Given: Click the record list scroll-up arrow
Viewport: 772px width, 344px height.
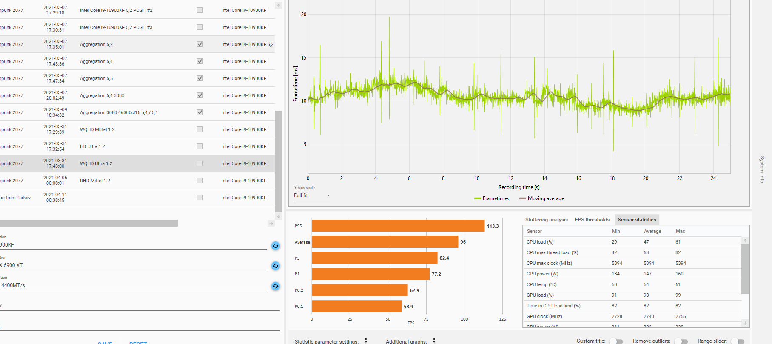Looking at the screenshot, I should [x=279, y=6].
